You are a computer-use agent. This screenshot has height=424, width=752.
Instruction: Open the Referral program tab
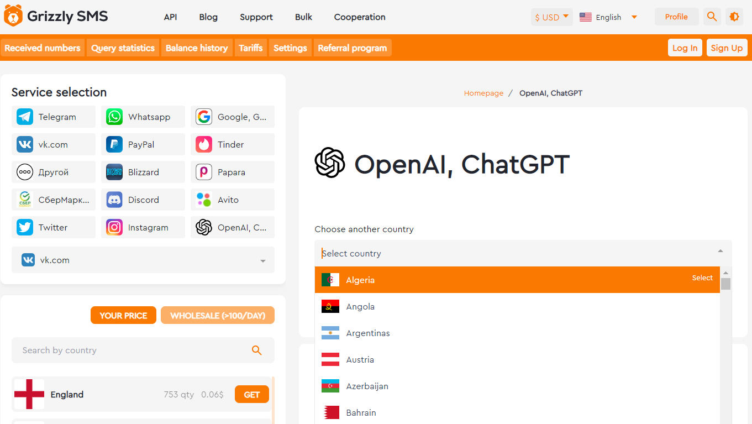click(353, 48)
